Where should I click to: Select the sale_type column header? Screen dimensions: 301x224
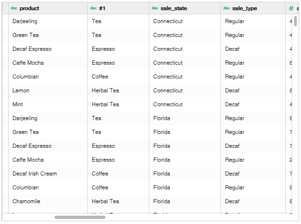[x=253, y=8]
